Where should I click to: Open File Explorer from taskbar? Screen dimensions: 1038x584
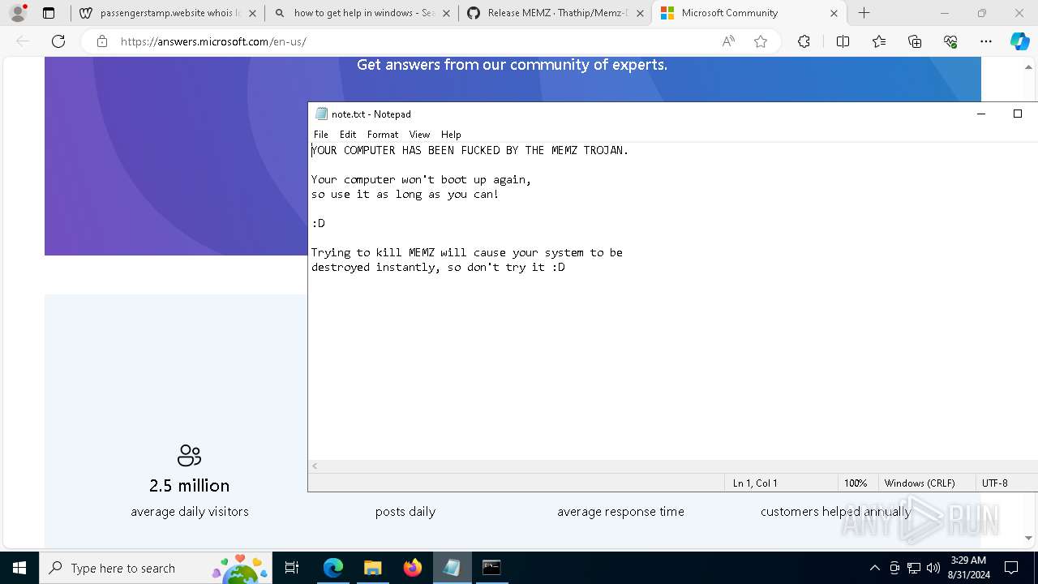(373, 568)
